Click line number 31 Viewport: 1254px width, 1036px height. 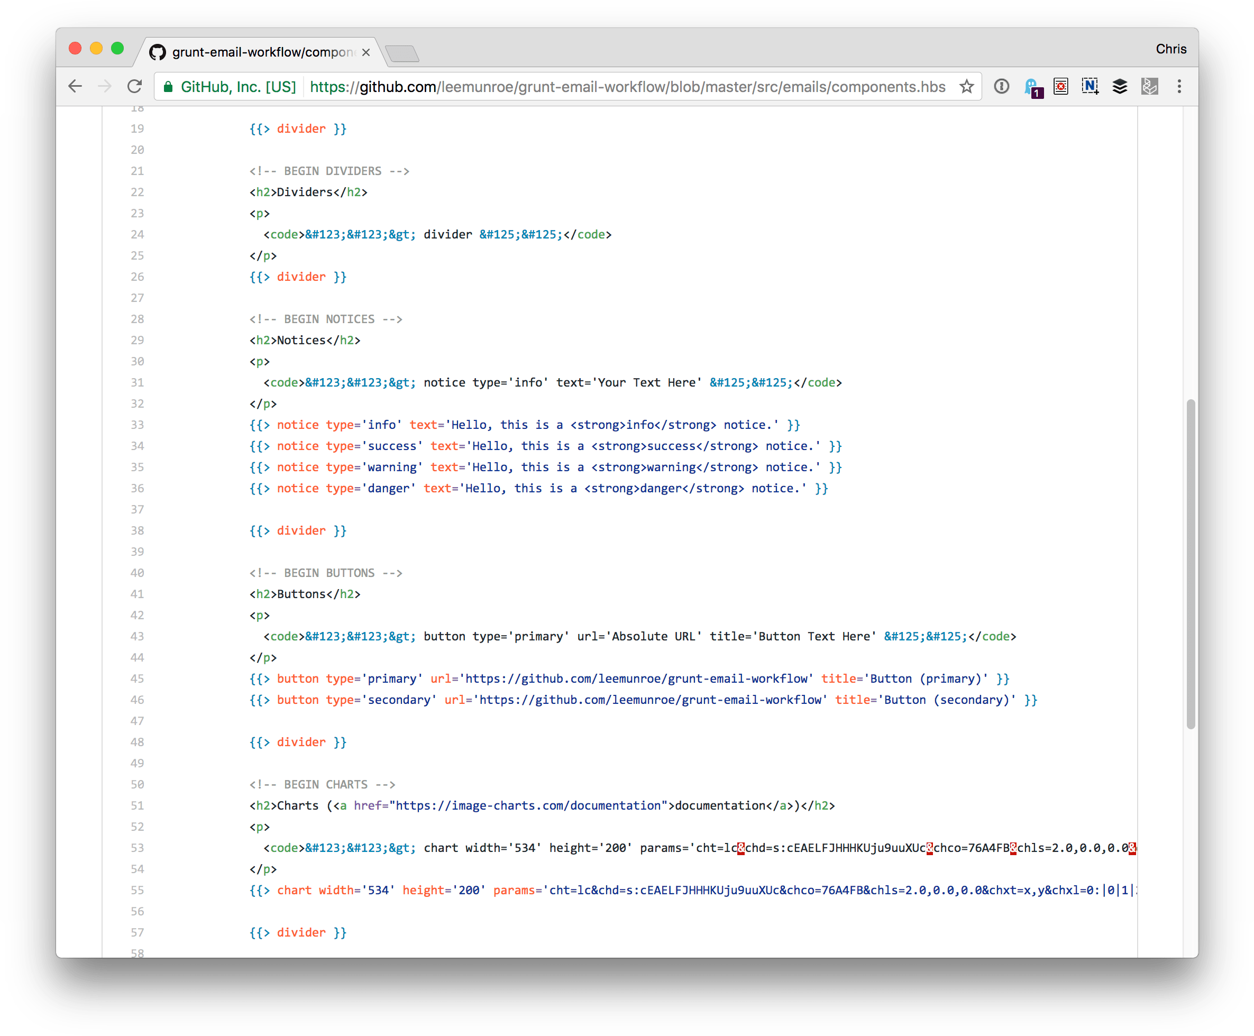click(138, 382)
